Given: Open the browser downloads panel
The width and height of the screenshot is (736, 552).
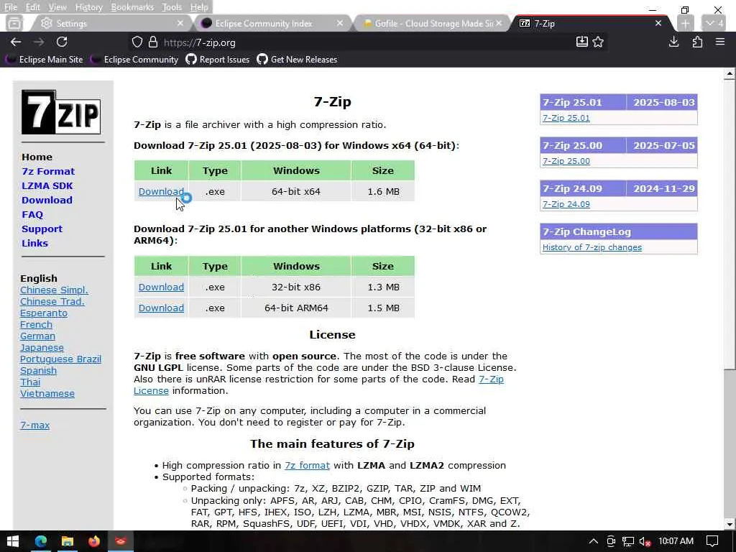Looking at the screenshot, I should [673, 42].
